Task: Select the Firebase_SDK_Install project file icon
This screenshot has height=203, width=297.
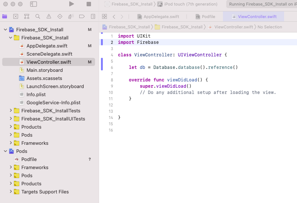Action: [11, 29]
